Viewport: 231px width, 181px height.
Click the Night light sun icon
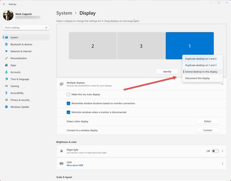coord(61,151)
